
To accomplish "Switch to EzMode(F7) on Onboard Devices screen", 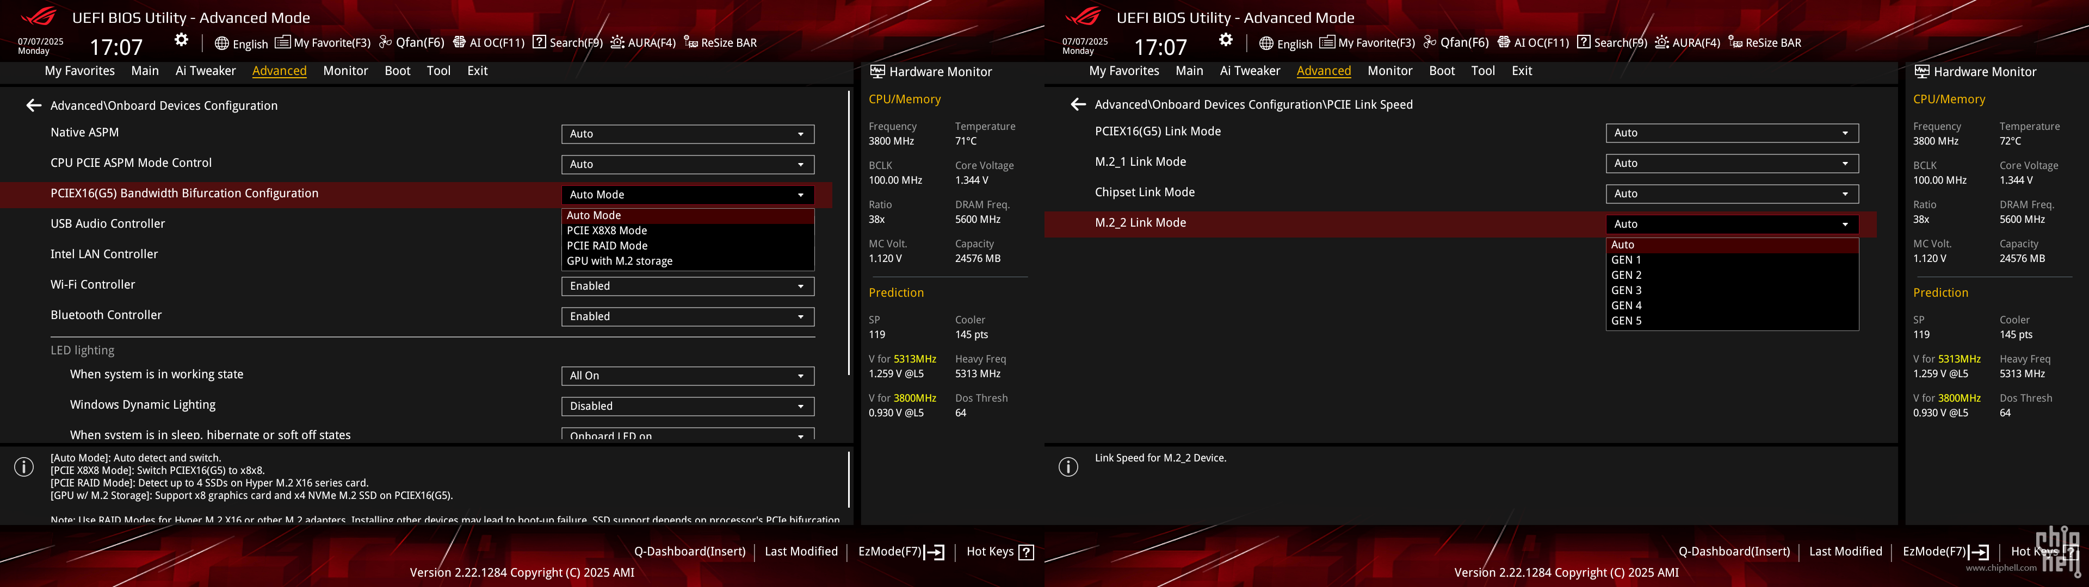I will (901, 551).
